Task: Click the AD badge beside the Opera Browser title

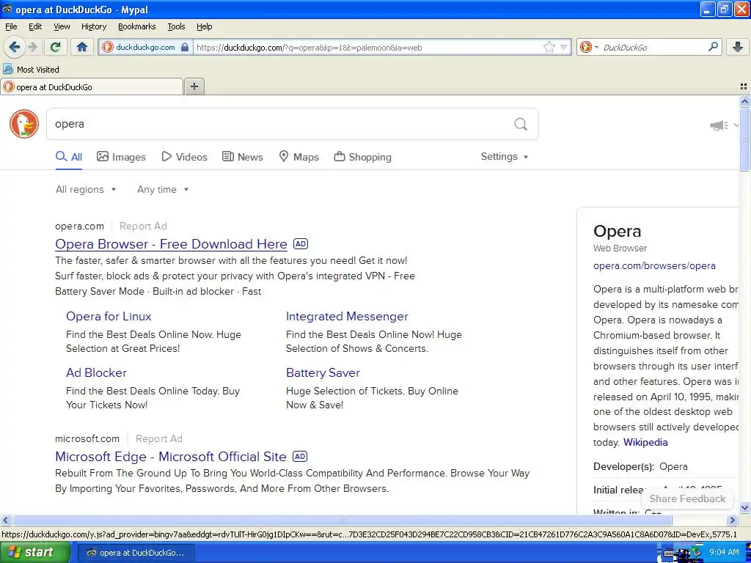Action: coord(300,243)
